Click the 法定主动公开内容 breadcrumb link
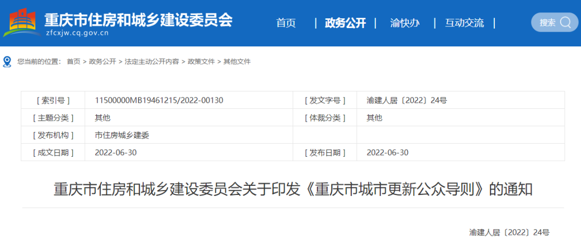The height and width of the screenshot is (238, 581). (x=152, y=62)
